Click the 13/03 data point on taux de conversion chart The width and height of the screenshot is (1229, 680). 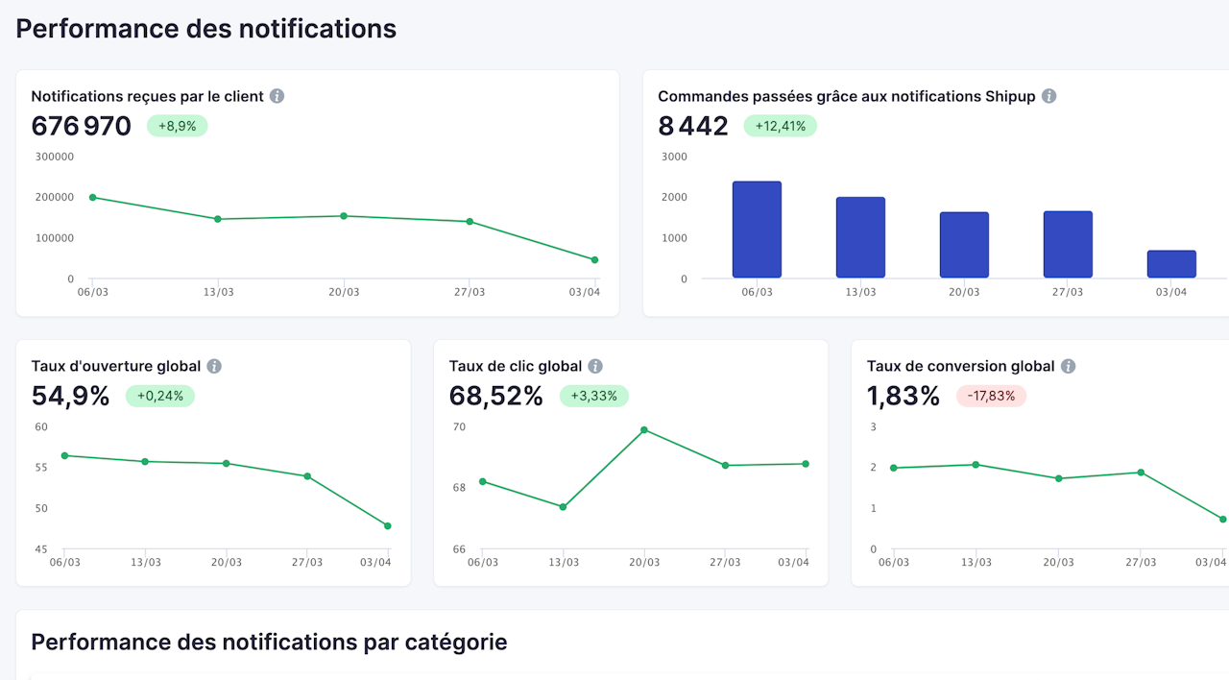pos(976,465)
